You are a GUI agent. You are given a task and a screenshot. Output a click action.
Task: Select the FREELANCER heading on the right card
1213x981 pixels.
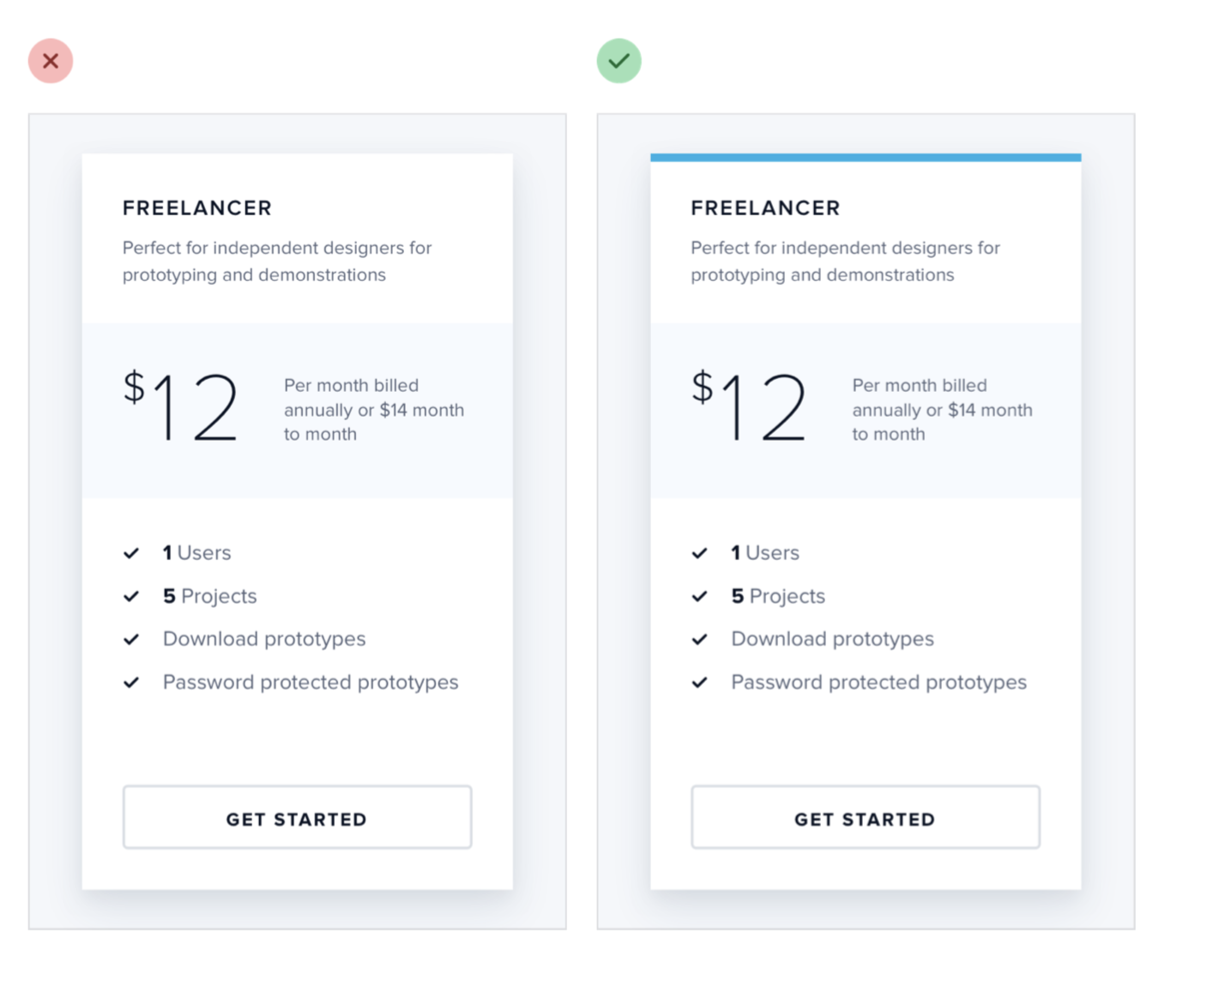(765, 208)
